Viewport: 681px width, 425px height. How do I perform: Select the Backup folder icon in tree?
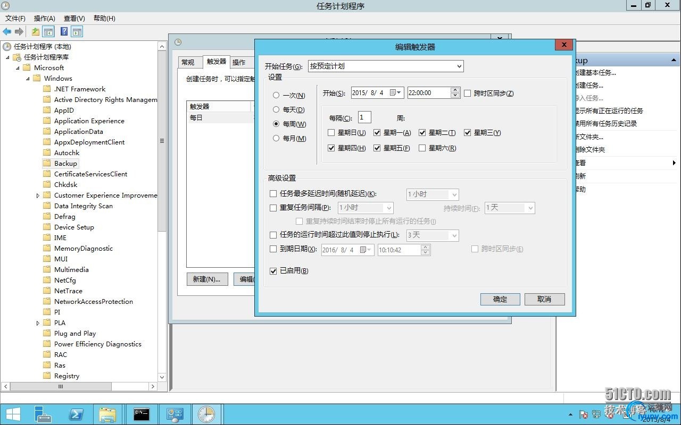pyautogui.click(x=47, y=163)
